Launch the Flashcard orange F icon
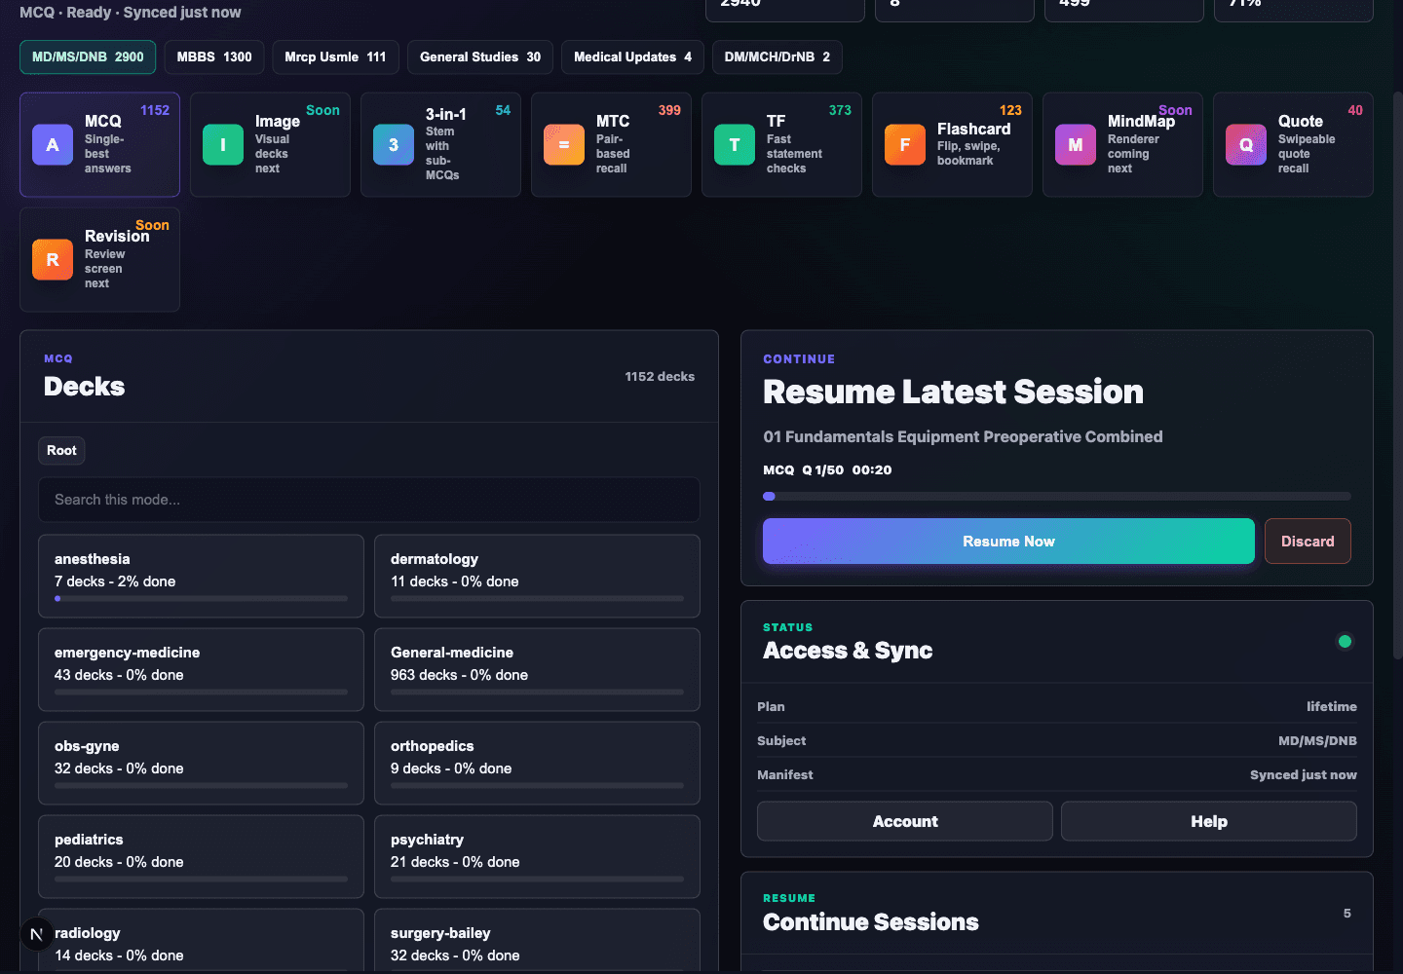The width and height of the screenshot is (1403, 974). tap(905, 145)
